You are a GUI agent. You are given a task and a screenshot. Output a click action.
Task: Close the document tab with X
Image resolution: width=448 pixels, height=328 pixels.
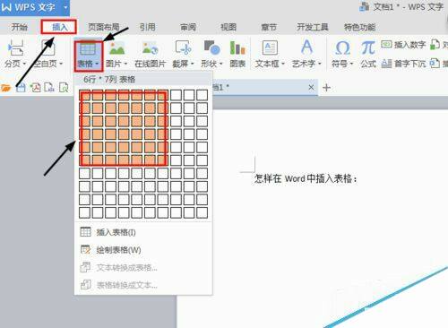click(x=311, y=87)
